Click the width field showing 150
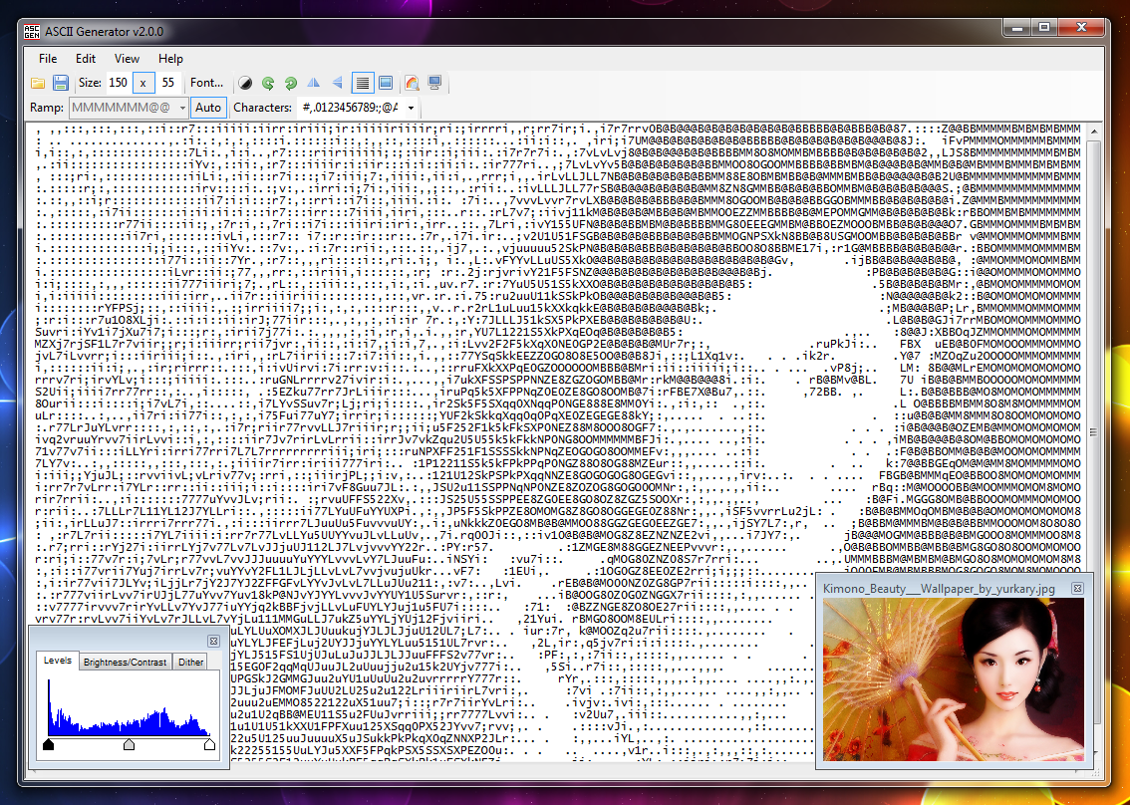Screen dimensions: 1130x805 click(x=119, y=83)
